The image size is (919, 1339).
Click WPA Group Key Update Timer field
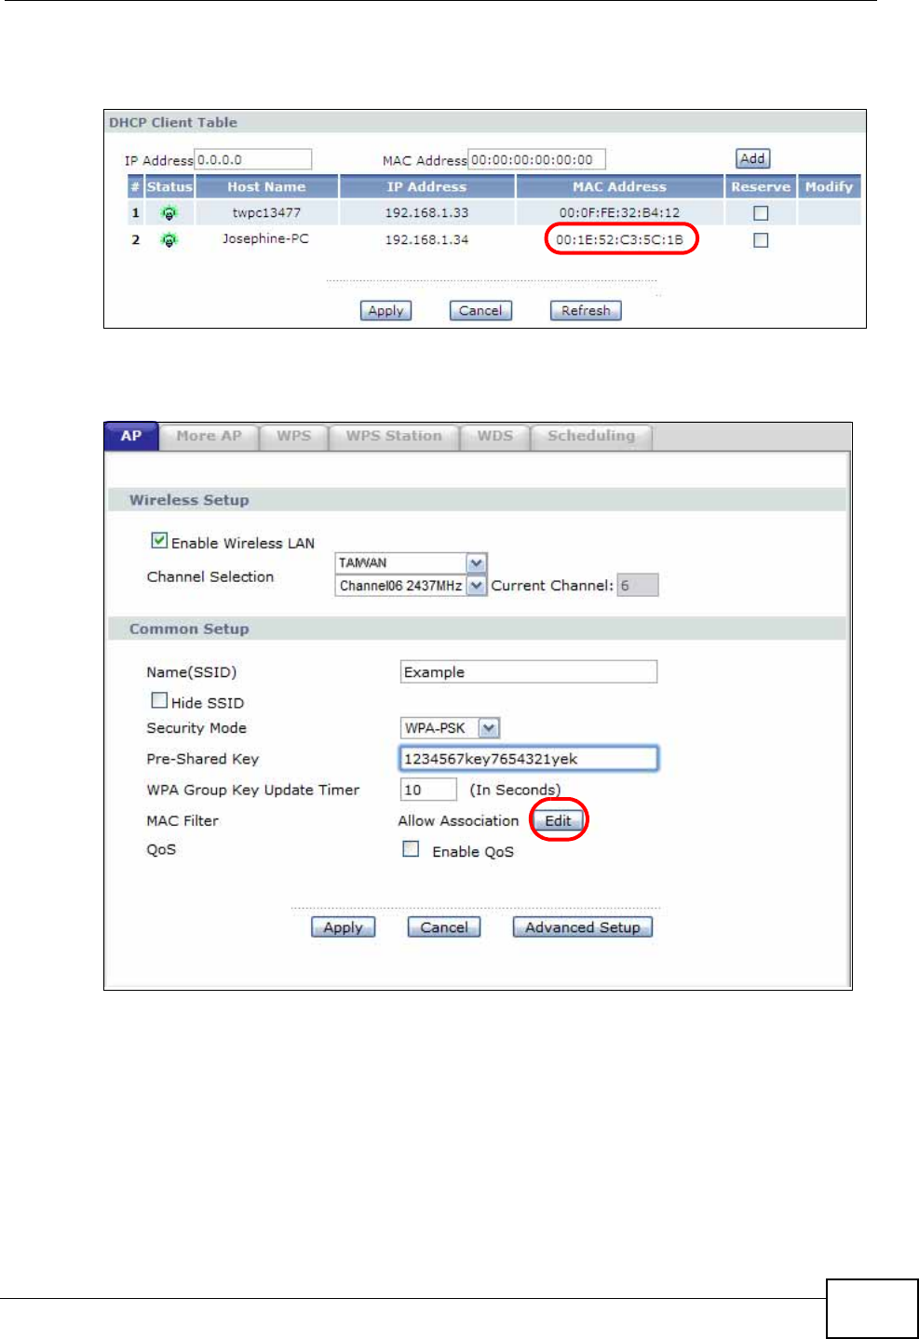point(428,790)
